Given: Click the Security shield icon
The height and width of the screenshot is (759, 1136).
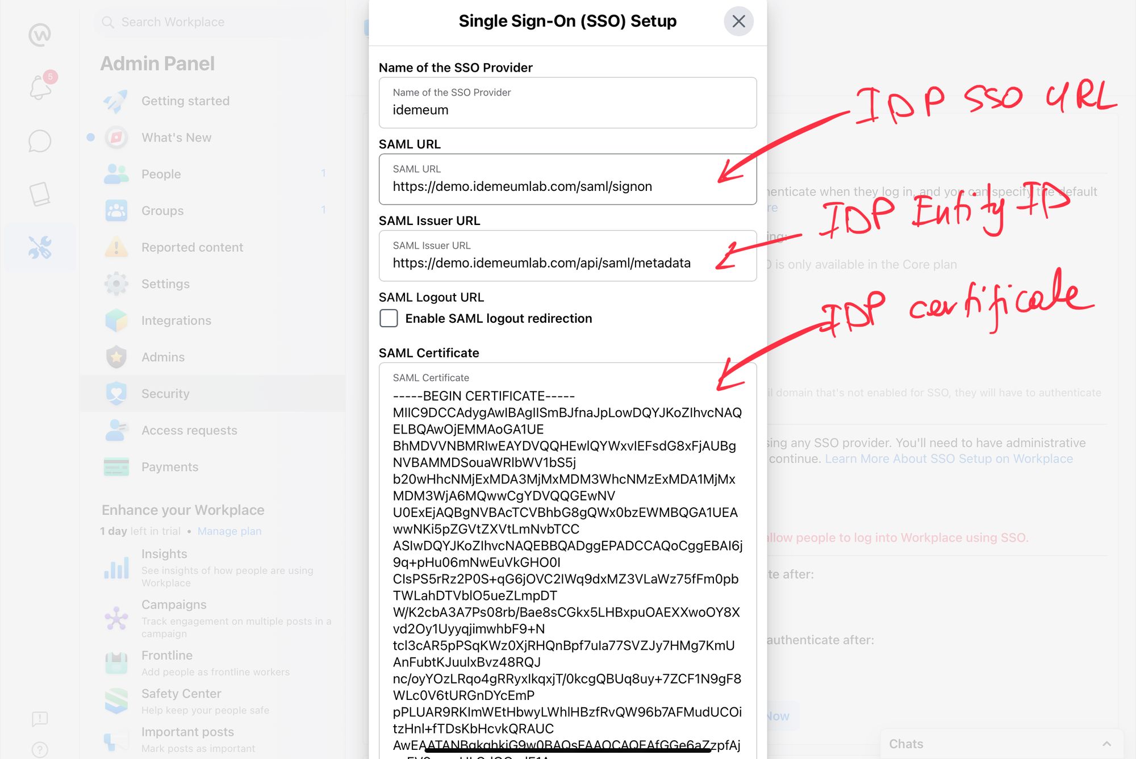Looking at the screenshot, I should pyautogui.click(x=116, y=394).
